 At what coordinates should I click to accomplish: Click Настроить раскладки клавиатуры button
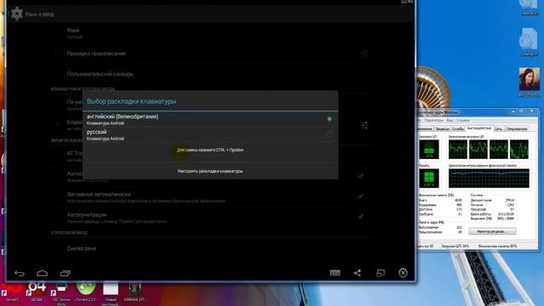tap(210, 171)
